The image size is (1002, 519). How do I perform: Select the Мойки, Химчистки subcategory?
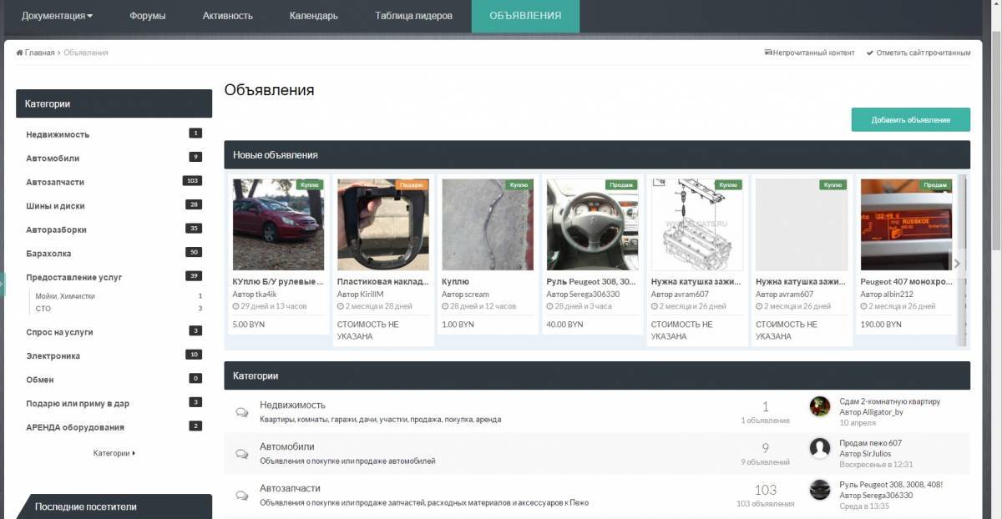point(65,296)
